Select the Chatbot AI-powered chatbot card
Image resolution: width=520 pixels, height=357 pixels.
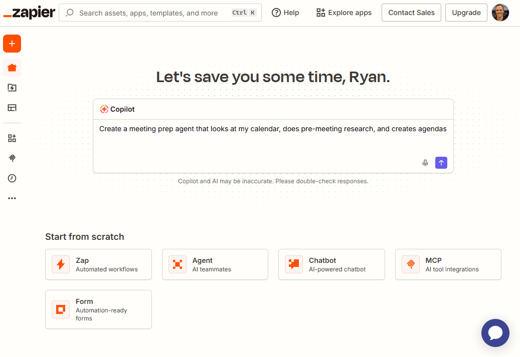pos(331,264)
